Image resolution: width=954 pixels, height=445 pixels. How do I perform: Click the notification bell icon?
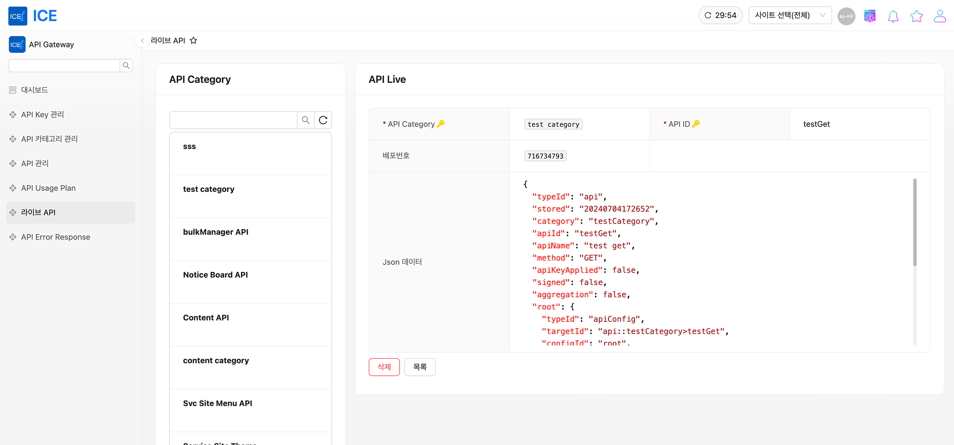tap(893, 16)
